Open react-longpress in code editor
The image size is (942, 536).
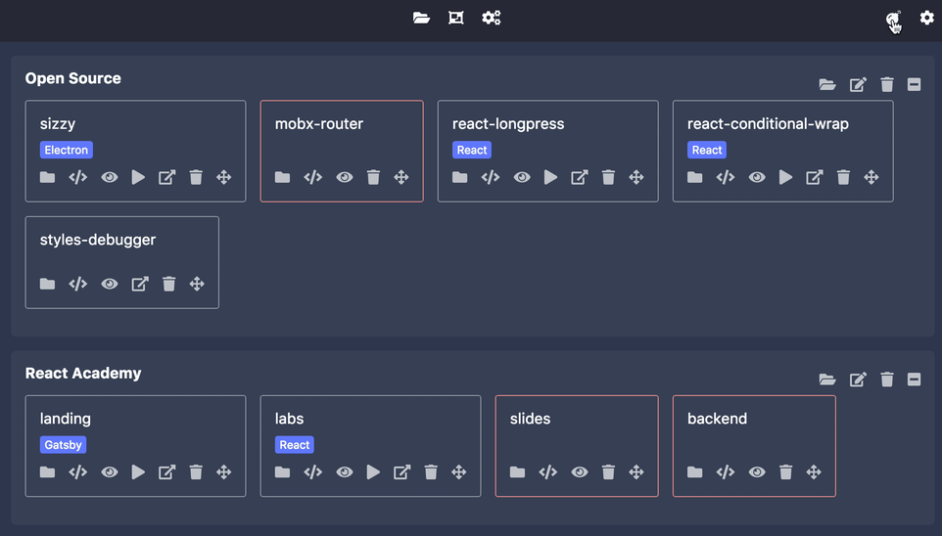pyautogui.click(x=491, y=177)
